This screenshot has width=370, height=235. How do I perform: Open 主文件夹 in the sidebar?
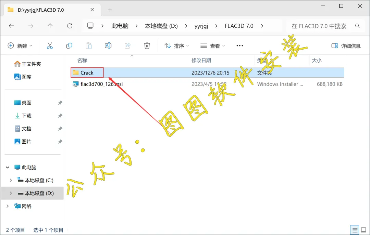(28, 64)
